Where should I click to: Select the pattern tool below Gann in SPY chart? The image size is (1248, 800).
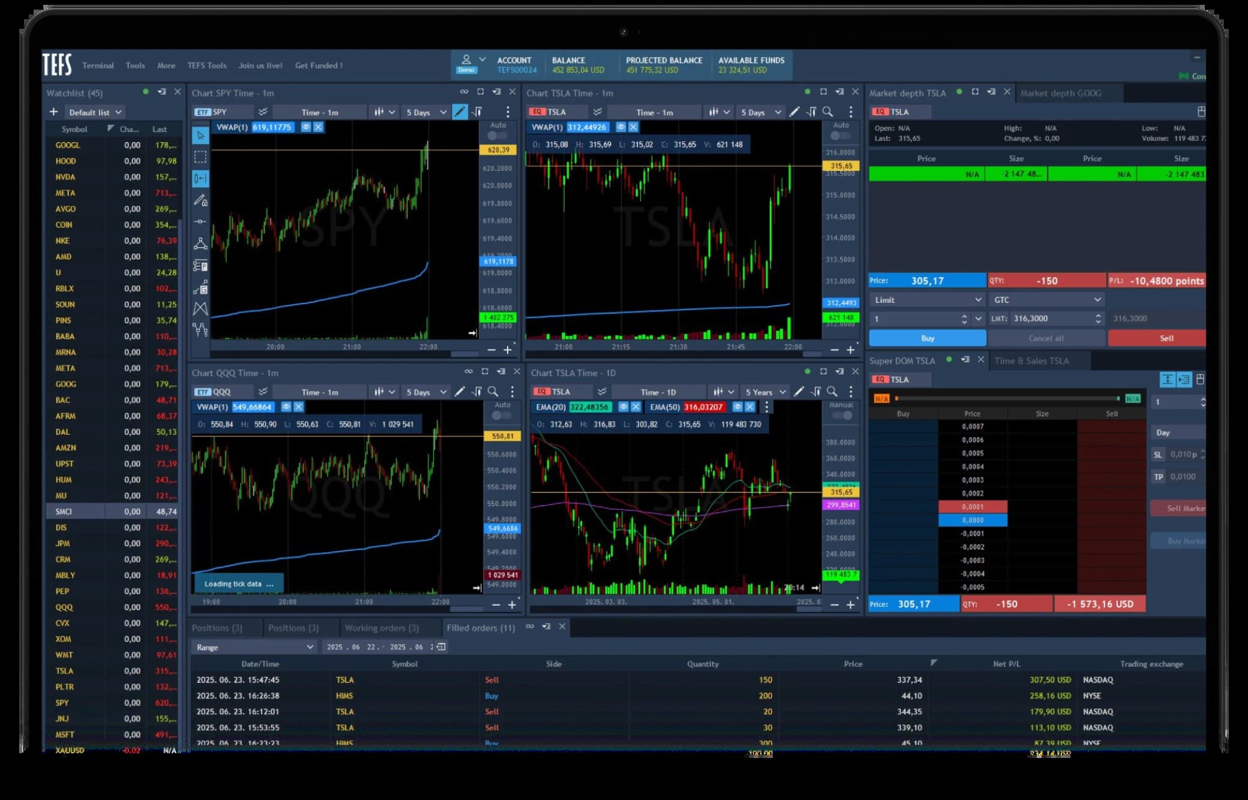tap(200, 308)
